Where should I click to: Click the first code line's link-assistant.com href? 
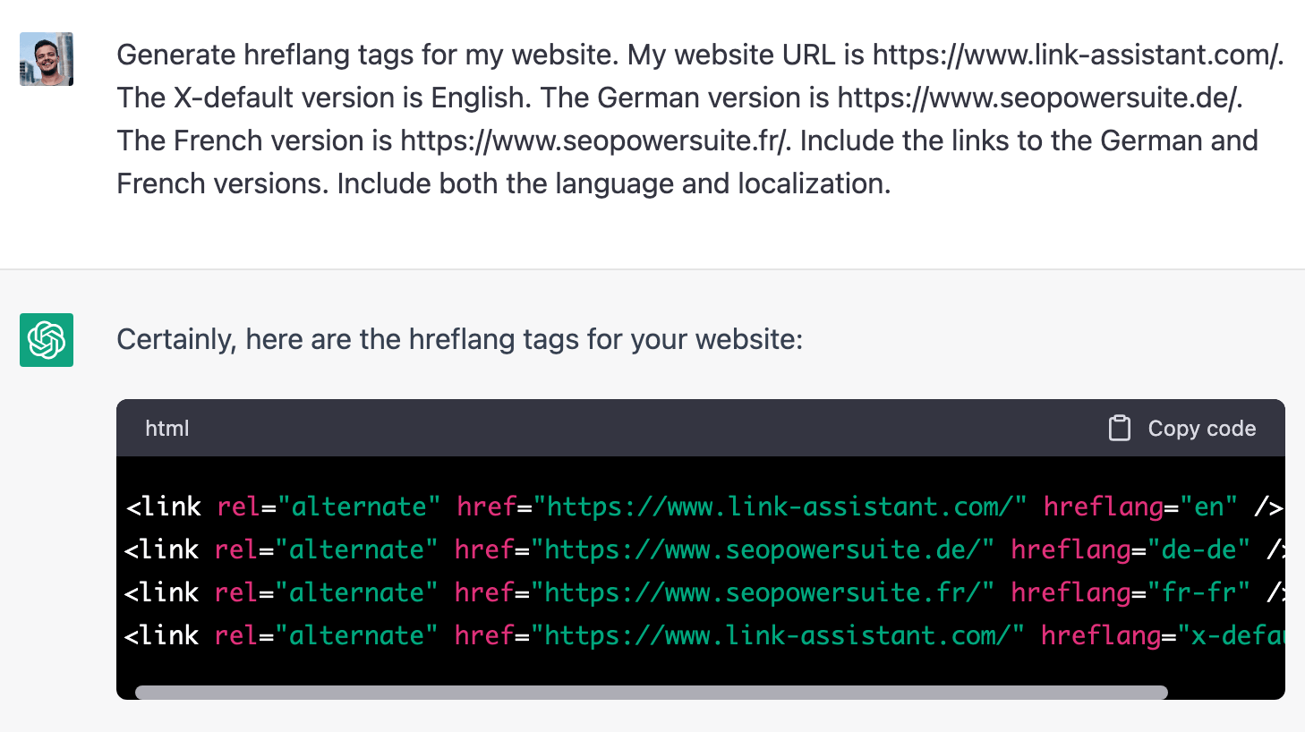tap(786, 506)
